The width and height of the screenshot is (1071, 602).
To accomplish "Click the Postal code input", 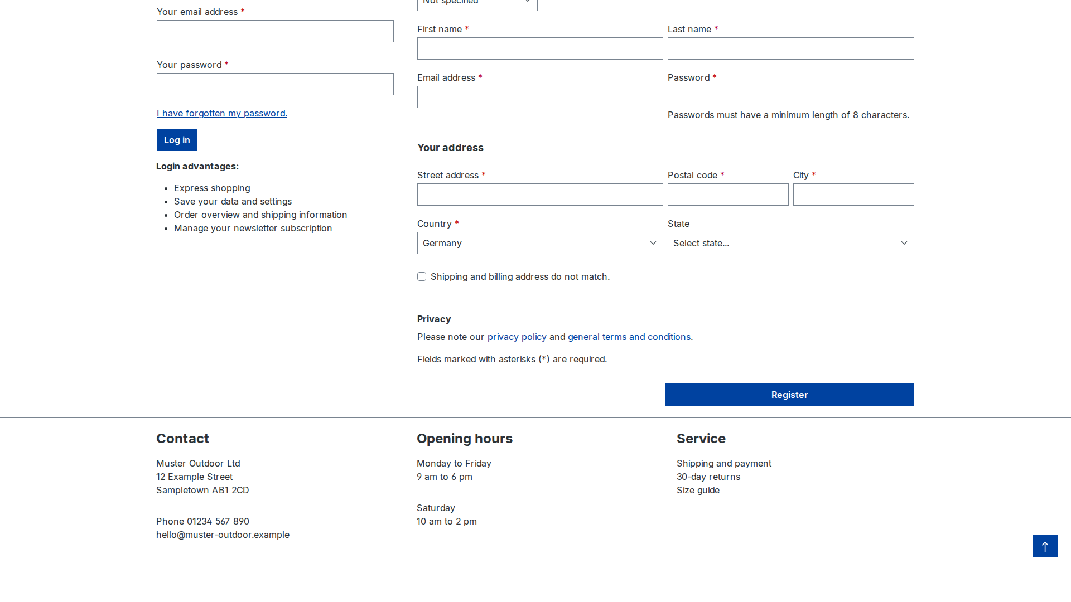I will click(x=728, y=195).
